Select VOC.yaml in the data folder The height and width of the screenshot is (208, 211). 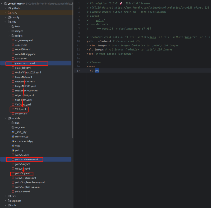[x=21, y=109]
